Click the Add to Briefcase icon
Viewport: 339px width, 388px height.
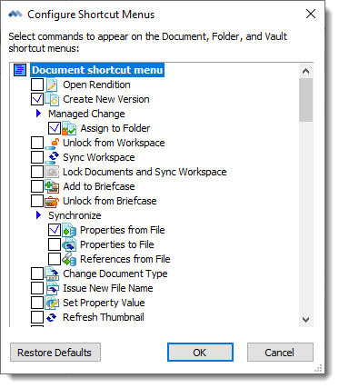(x=52, y=186)
